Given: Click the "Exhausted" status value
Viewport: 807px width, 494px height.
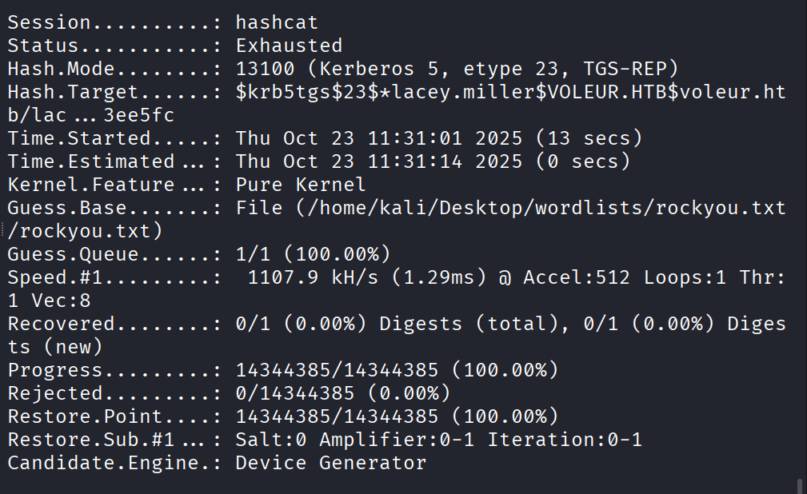Looking at the screenshot, I should pyautogui.click(x=289, y=46).
